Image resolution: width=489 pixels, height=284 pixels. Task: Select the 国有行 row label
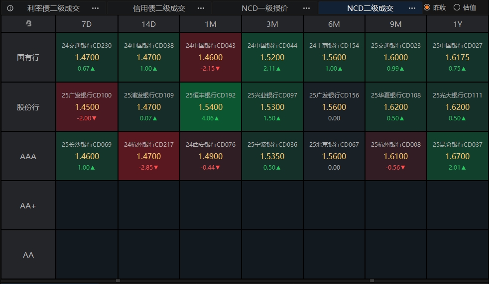28,57
